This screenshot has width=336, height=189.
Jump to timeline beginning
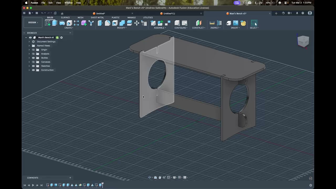tap(24, 185)
